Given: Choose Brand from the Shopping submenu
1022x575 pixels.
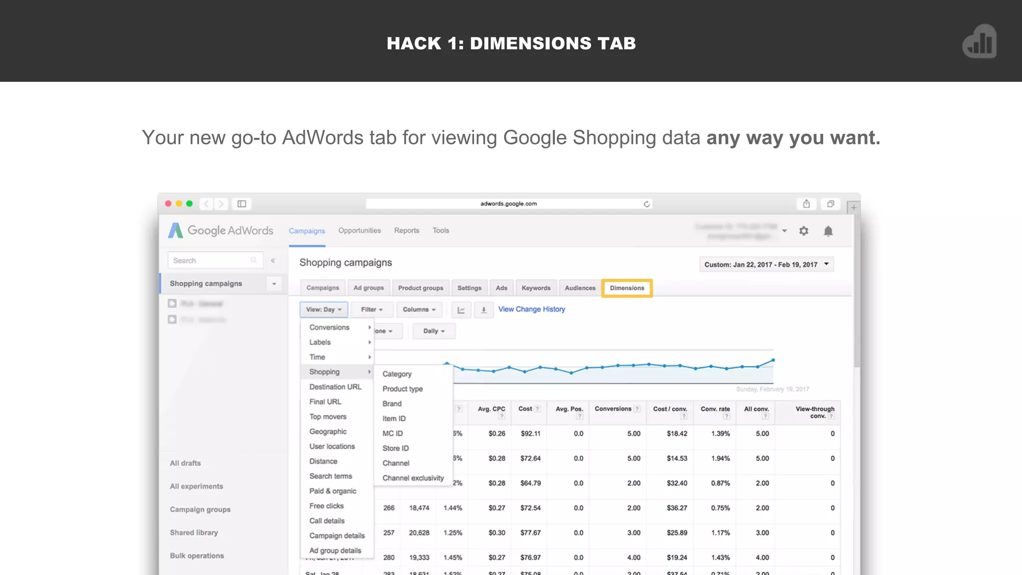Looking at the screenshot, I should 392,404.
